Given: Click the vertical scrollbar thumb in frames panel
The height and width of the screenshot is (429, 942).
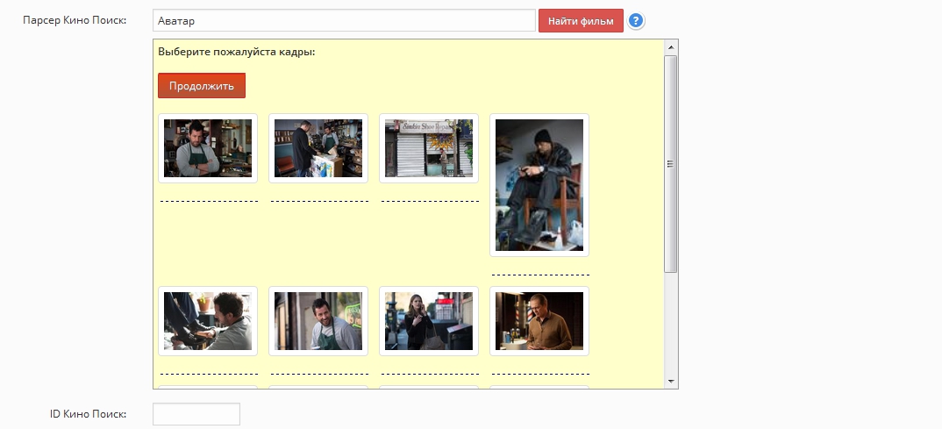Looking at the screenshot, I should click(671, 163).
